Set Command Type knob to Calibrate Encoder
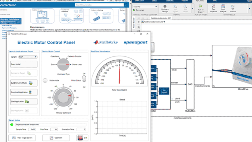The image size is (252, 142). 75,56
